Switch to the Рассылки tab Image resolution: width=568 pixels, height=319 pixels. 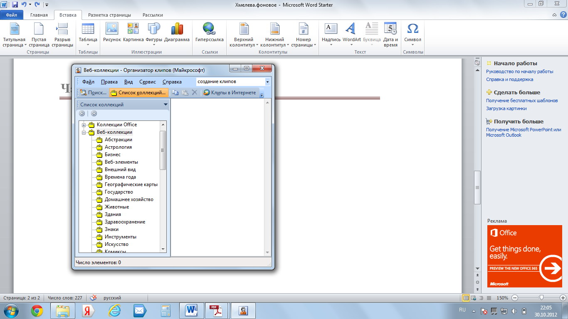pos(153,15)
